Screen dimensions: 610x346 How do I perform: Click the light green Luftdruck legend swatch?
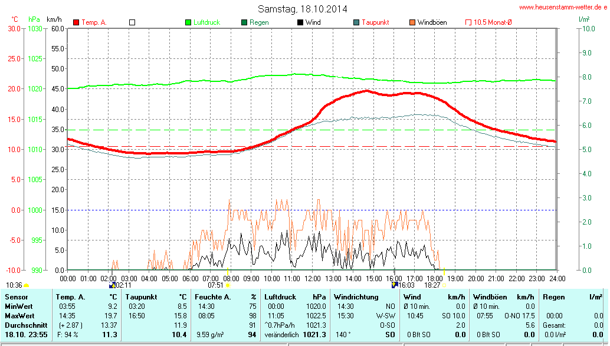pos(188,22)
